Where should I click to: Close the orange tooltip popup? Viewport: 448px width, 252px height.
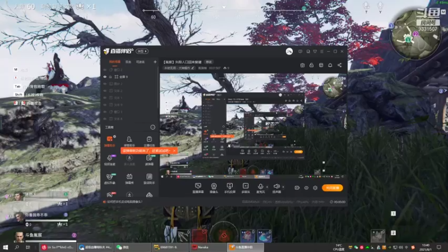pyautogui.click(x=174, y=151)
